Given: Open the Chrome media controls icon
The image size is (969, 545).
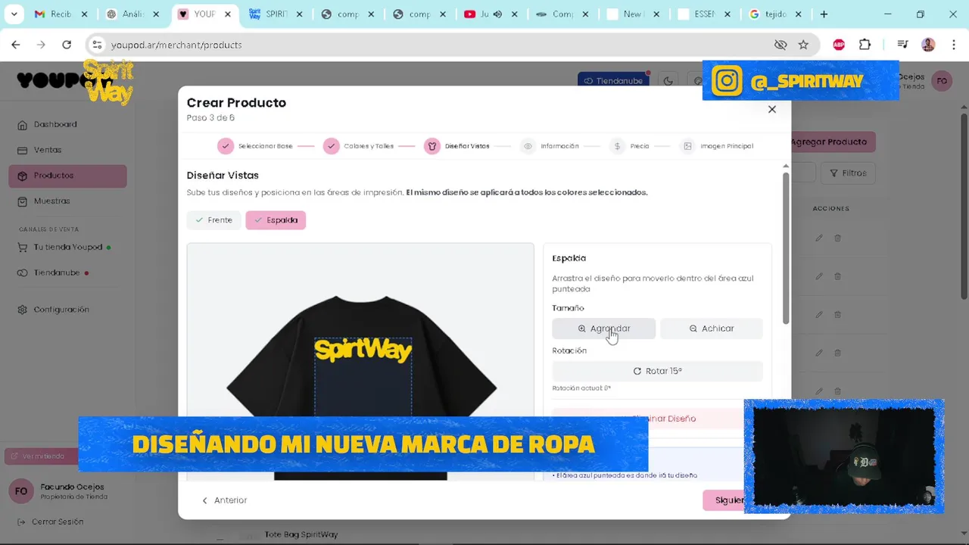Looking at the screenshot, I should click(x=902, y=45).
